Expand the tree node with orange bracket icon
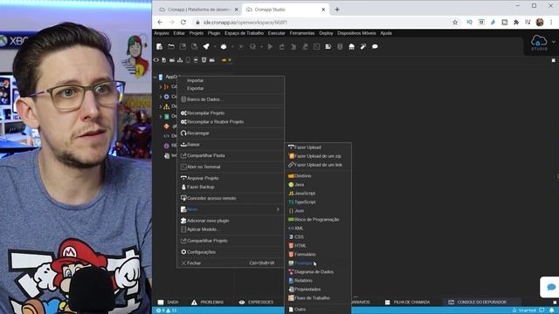This screenshot has width=559, height=314. pyautogui.click(x=161, y=87)
